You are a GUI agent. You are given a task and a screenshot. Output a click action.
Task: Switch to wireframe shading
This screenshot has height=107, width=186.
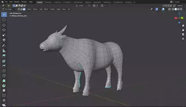[173, 9]
